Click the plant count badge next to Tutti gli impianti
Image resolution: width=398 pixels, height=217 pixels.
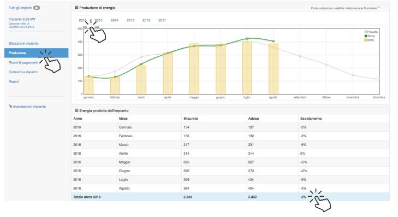tap(37, 8)
